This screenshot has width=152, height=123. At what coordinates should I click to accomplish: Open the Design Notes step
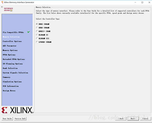click(9, 91)
